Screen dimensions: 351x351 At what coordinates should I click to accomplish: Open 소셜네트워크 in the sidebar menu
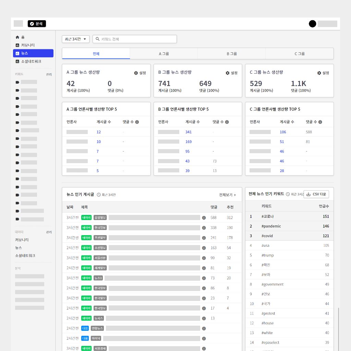[x=31, y=61]
